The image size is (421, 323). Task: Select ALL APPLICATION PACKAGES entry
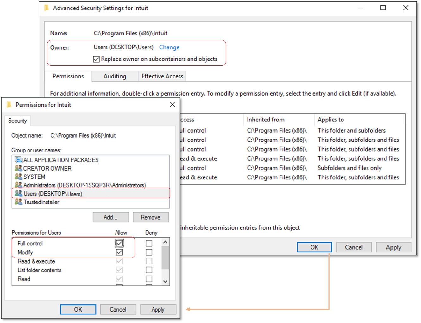91,160
